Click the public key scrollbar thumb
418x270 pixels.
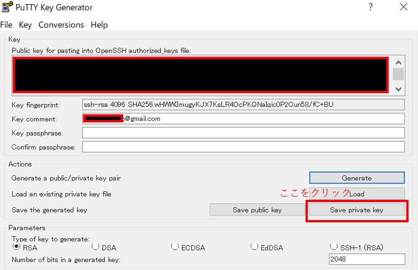[x=399, y=74]
